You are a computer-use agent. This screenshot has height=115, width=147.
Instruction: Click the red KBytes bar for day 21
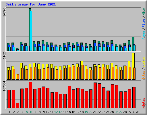point(95,95)
